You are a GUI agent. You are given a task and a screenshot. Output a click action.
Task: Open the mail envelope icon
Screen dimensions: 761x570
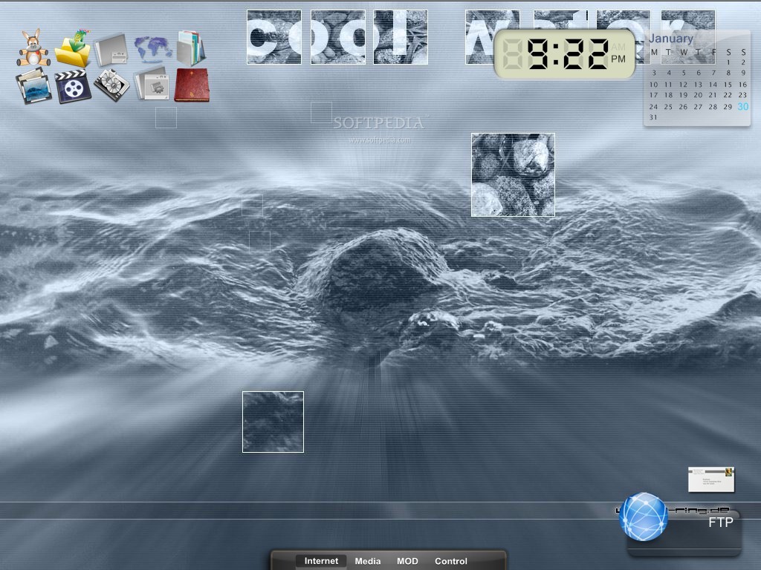pos(711,479)
